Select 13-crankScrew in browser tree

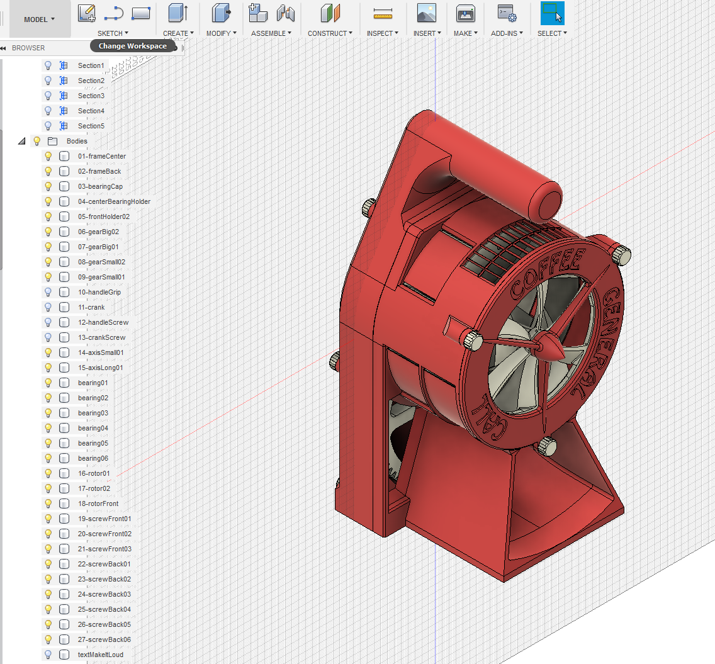(x=102, y=337)
